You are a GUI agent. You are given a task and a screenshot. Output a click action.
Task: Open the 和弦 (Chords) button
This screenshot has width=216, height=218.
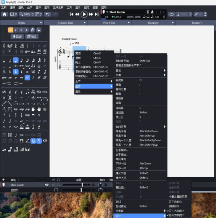pyautogui.click(x=32, y=37)
